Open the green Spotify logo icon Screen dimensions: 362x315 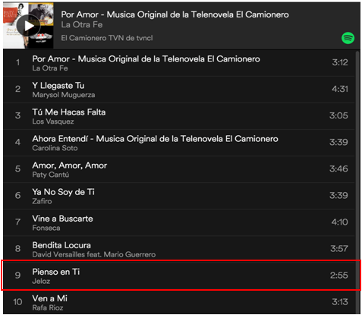(x=348, y=38)
